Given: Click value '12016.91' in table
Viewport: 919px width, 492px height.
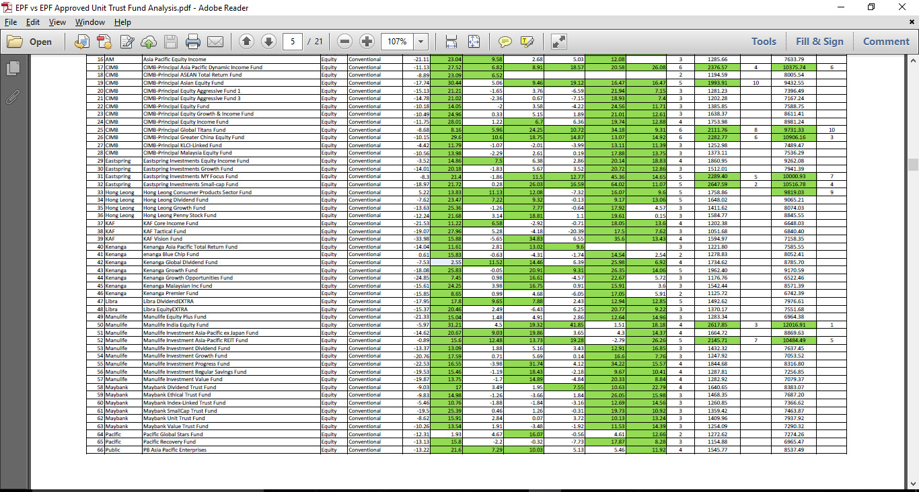Looking at the screenshot, I should click(794, 325).
